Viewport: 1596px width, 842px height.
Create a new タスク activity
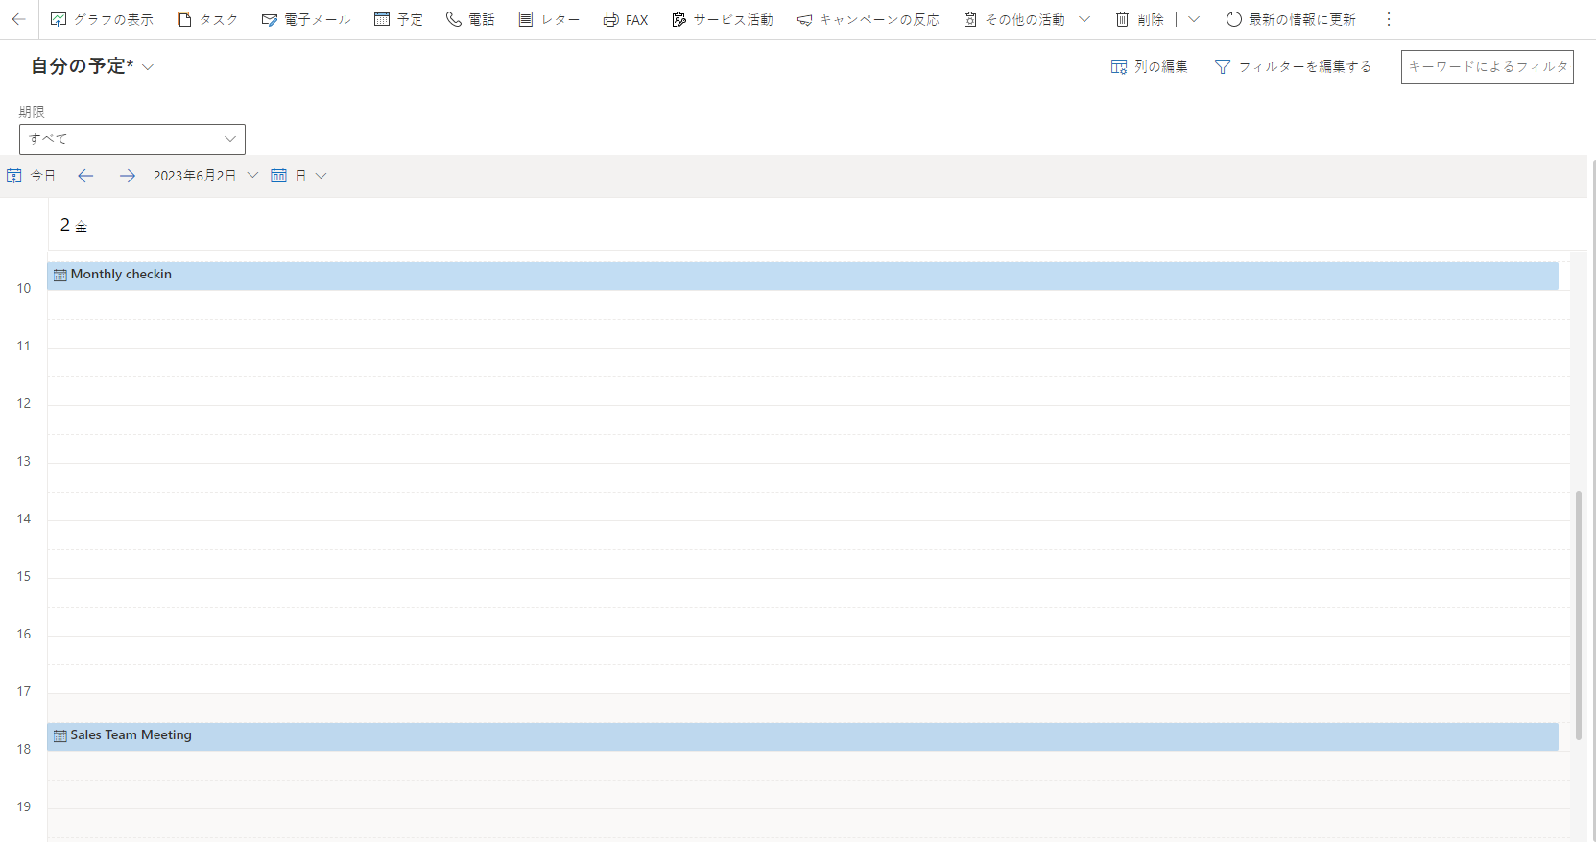click(207, 19)
